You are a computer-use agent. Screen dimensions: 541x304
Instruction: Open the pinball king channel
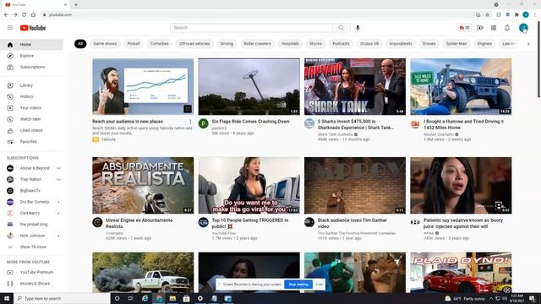click(x=31, y=225)
